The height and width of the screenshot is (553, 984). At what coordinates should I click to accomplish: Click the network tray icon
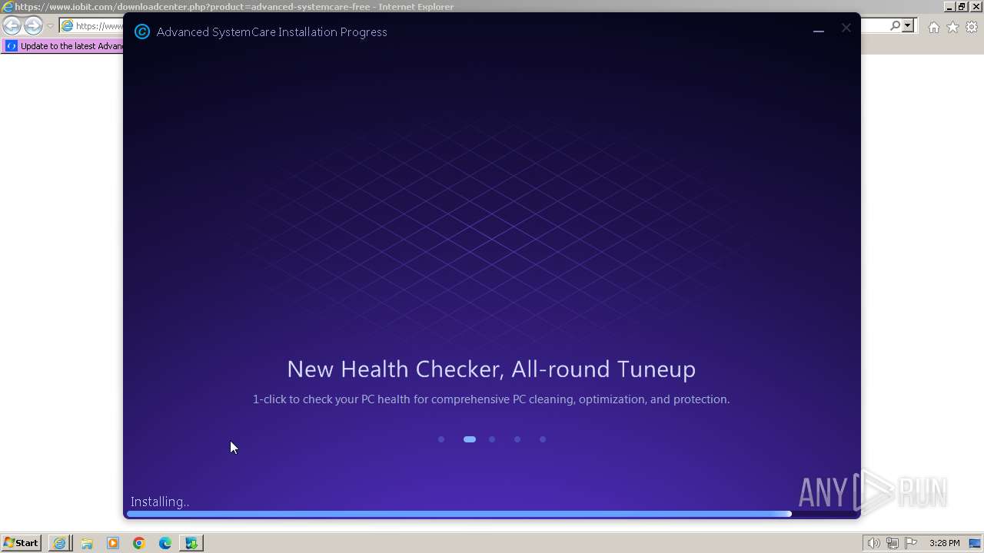coord(893,543)
